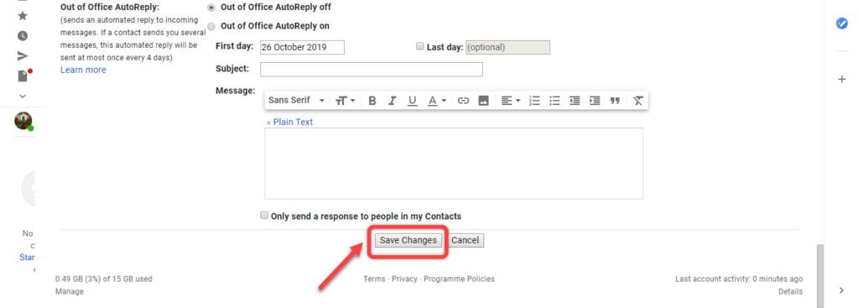This screenshot has height=308, width=859.
Task: Remove formatting from message text
Action: [638, 101]
